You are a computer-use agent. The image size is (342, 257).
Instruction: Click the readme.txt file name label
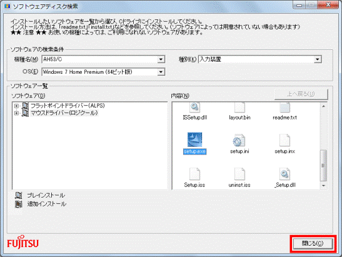click(284, 118)
